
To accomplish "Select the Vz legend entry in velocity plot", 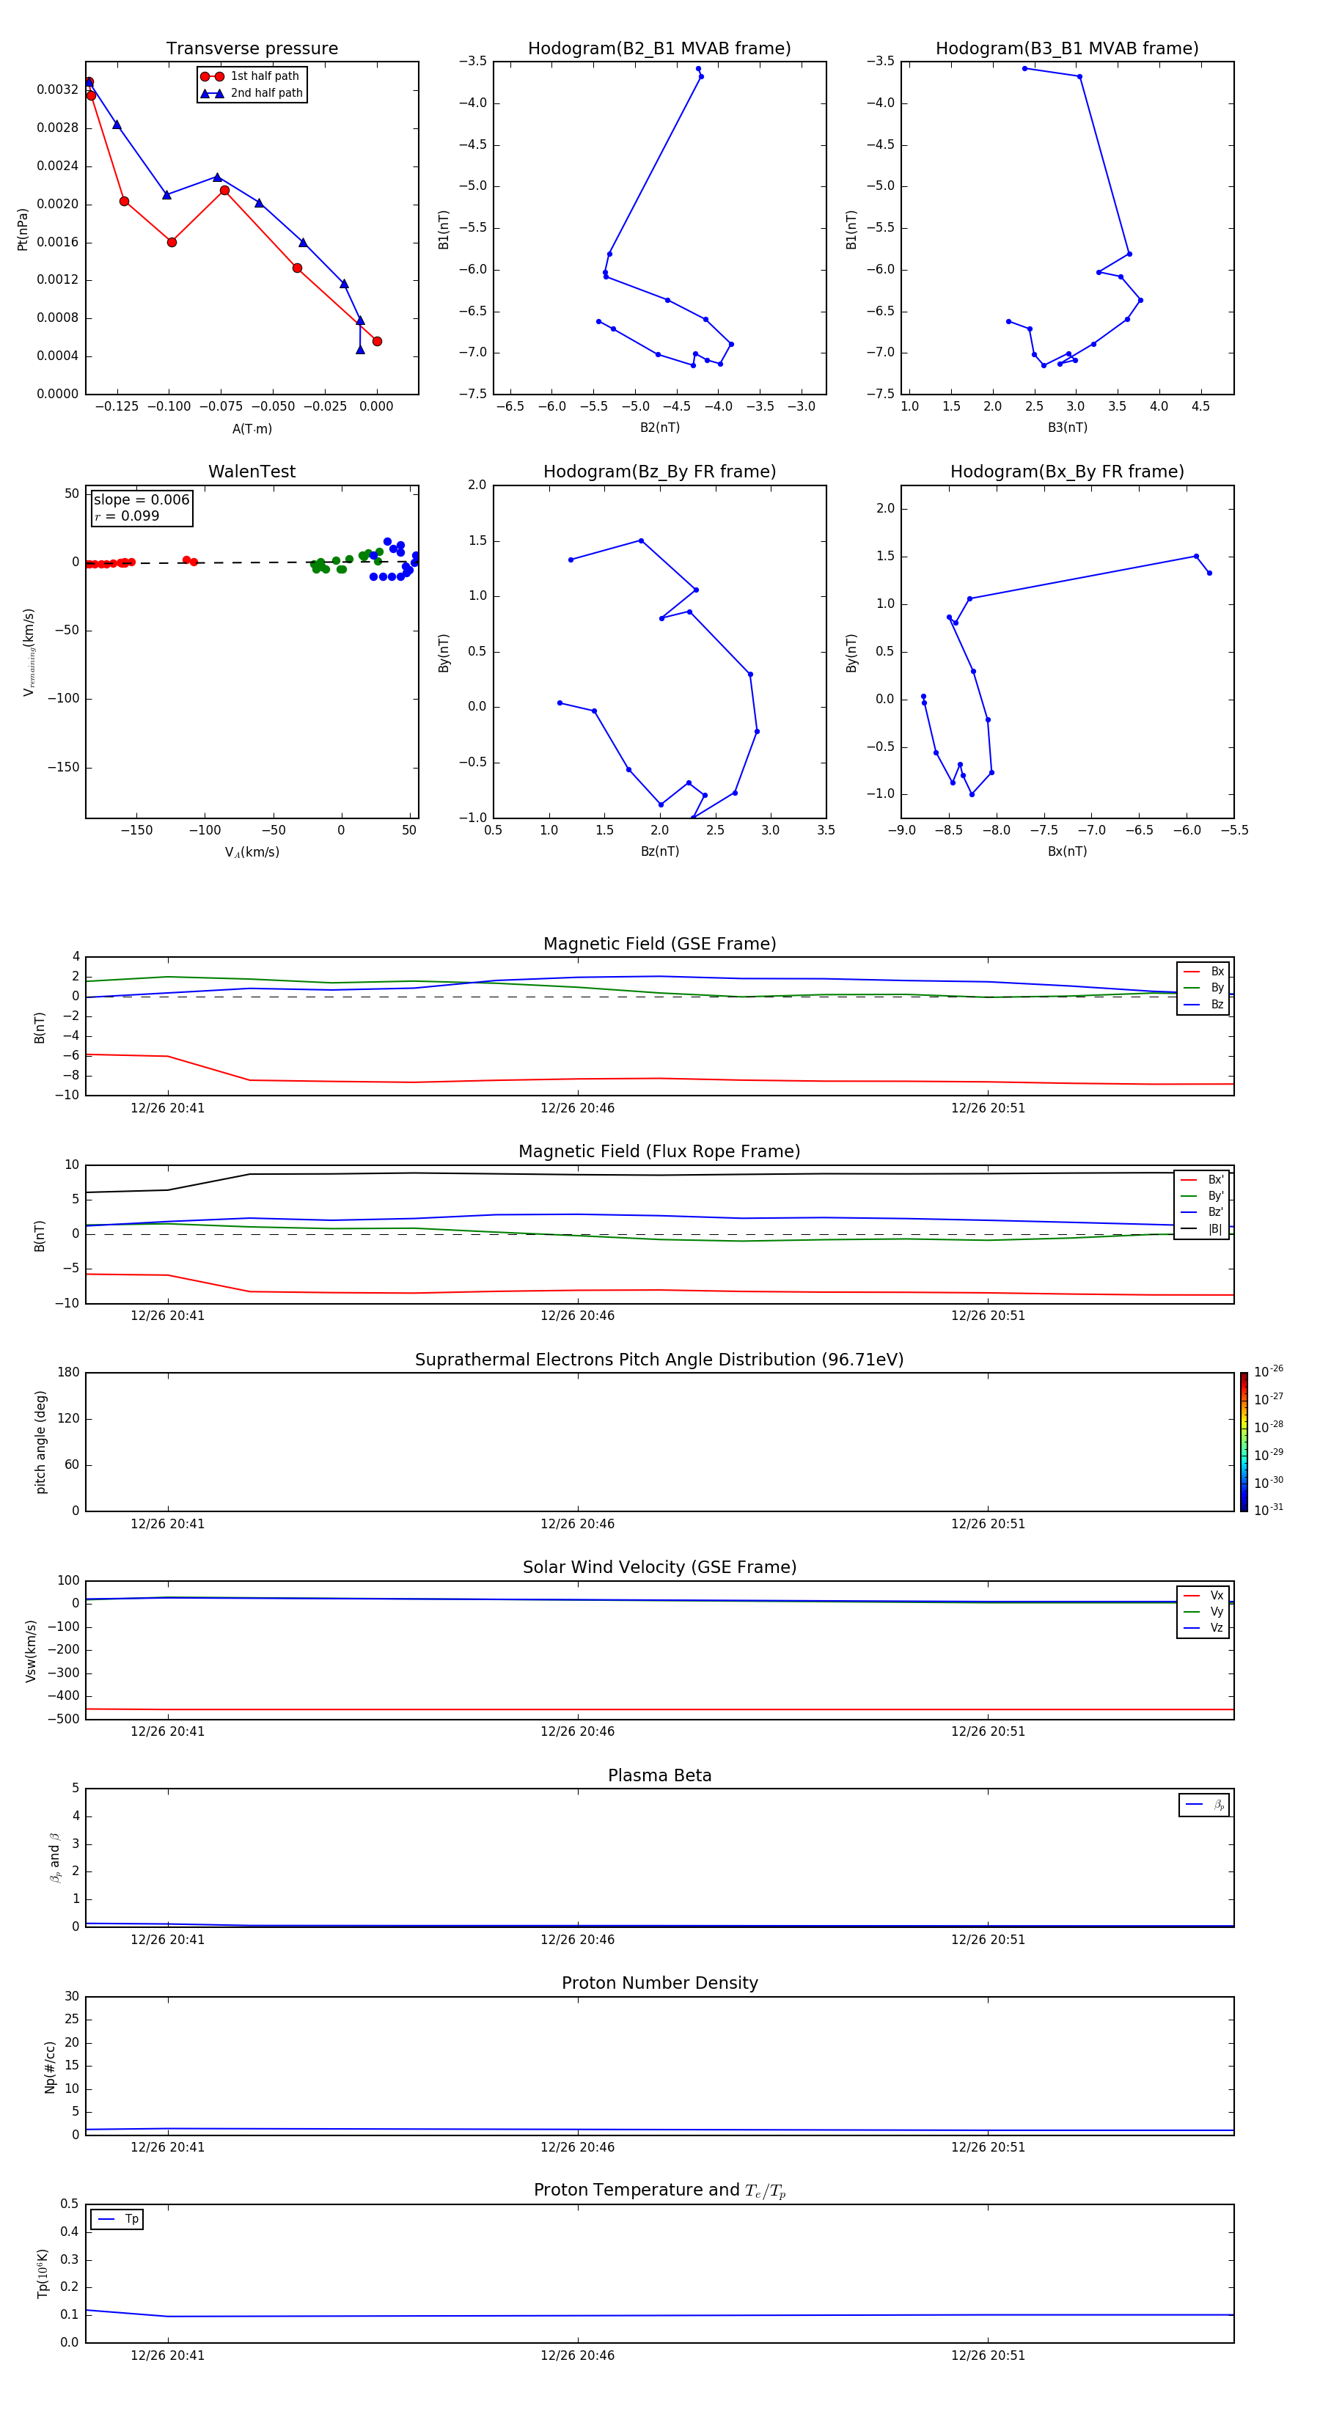I will click(1203, 1628).
